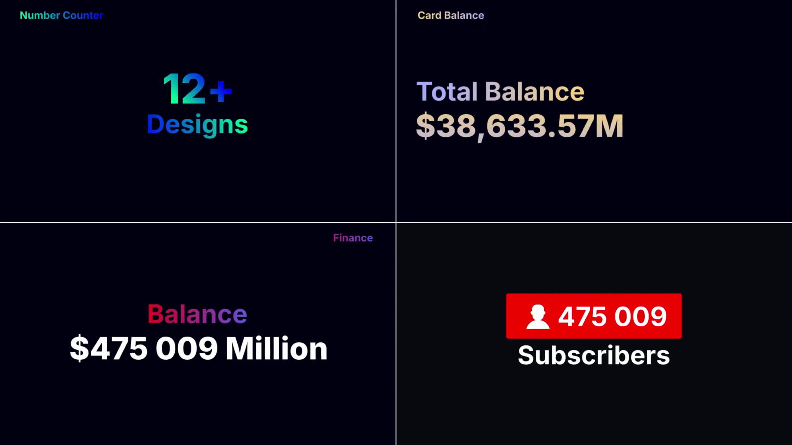Click the dollar sign before 38,633.57M
The width and height of the screenshot is (792, 445).
tap(426, 126)
